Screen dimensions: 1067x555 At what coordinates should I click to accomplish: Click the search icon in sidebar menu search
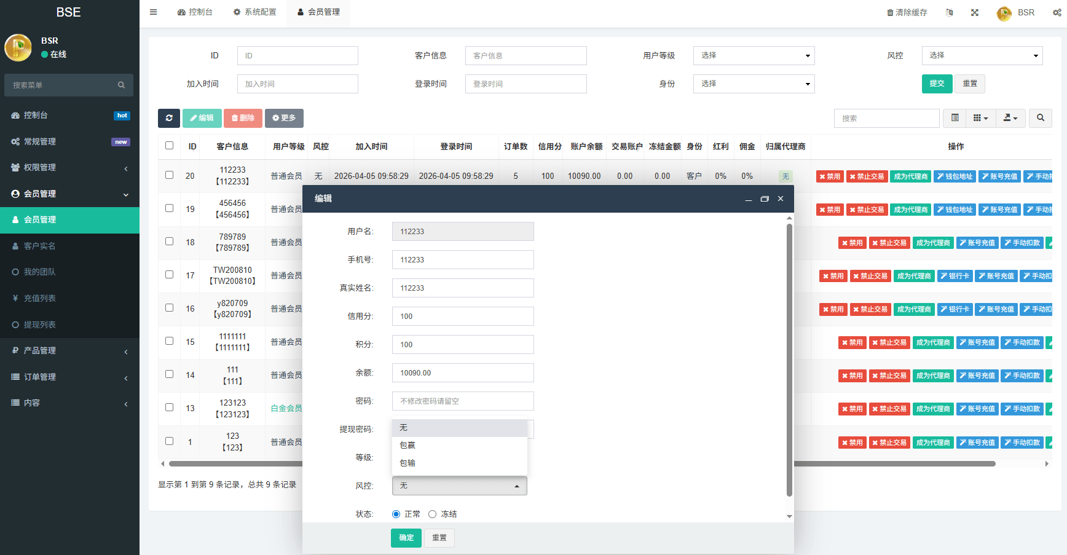pos(121,85)
